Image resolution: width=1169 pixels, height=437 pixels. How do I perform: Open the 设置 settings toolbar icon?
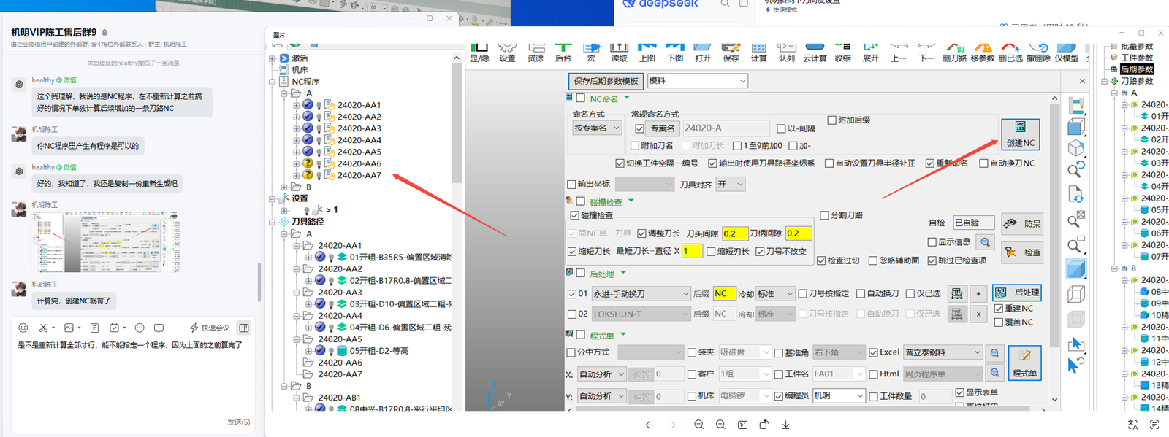click(x=508, y=53)
